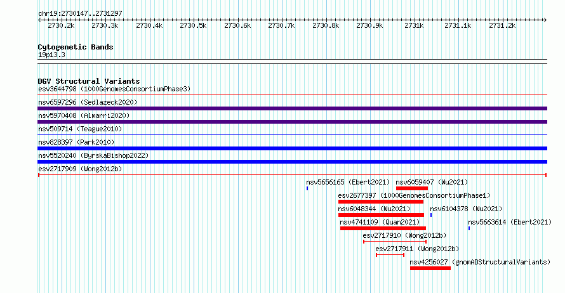Click the Cytogenetic Bands track title
The width and height of the screenshot is (565, 293).
tap(76, 47)
